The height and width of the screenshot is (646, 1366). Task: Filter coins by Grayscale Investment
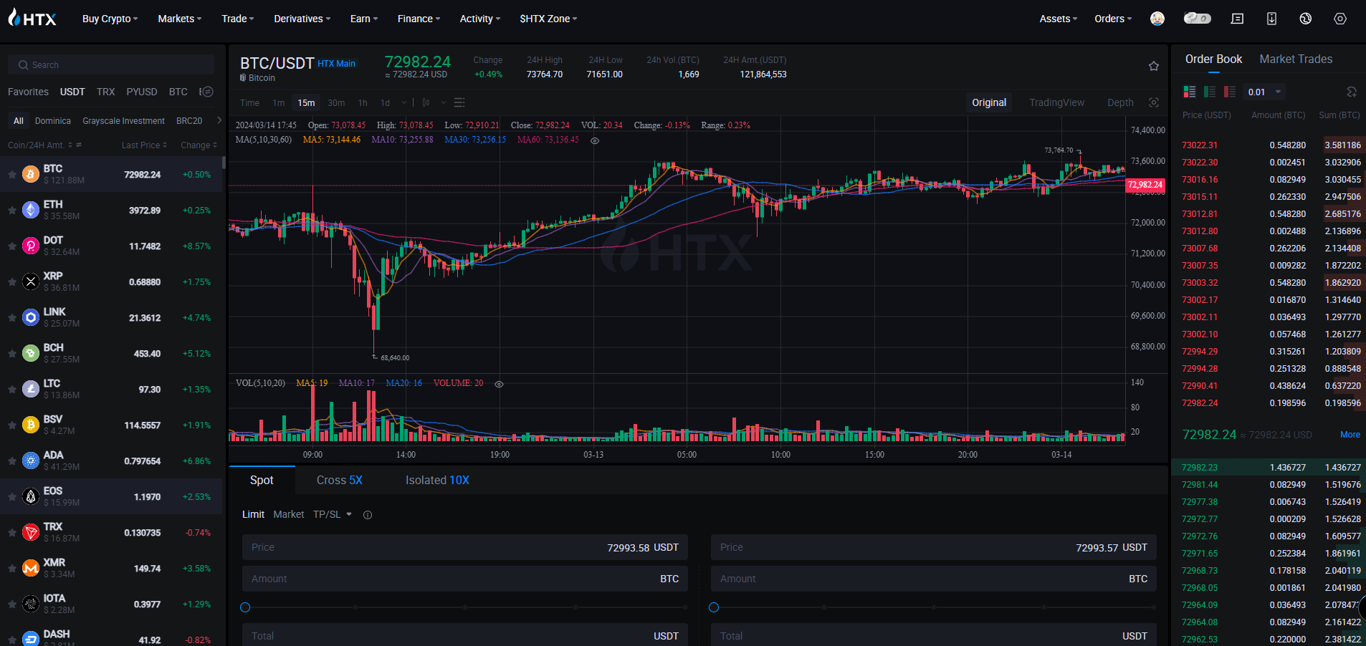point(123,121)
